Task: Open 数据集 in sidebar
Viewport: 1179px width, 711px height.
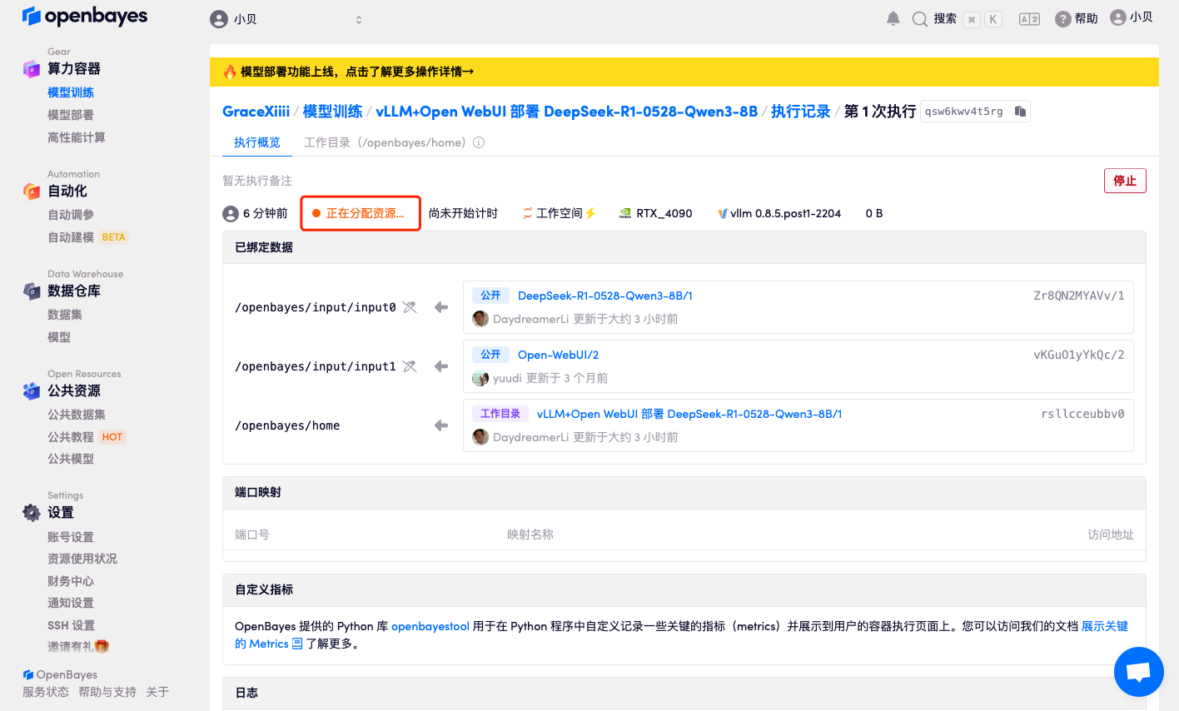Action: click(65, 315)
